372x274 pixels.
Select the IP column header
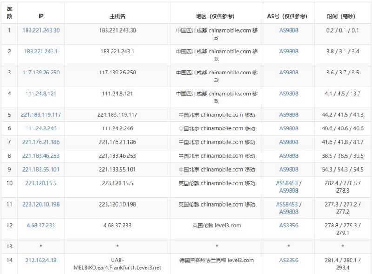(x=41, y=16)
